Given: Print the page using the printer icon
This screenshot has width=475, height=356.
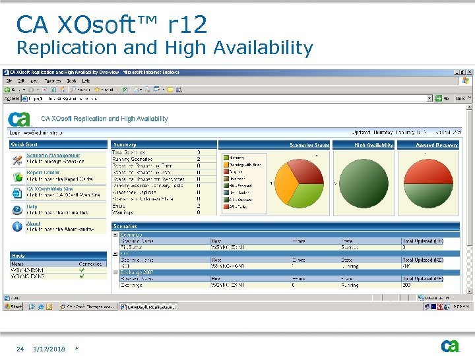Looking at the screenshot, I should click(148, 90).
